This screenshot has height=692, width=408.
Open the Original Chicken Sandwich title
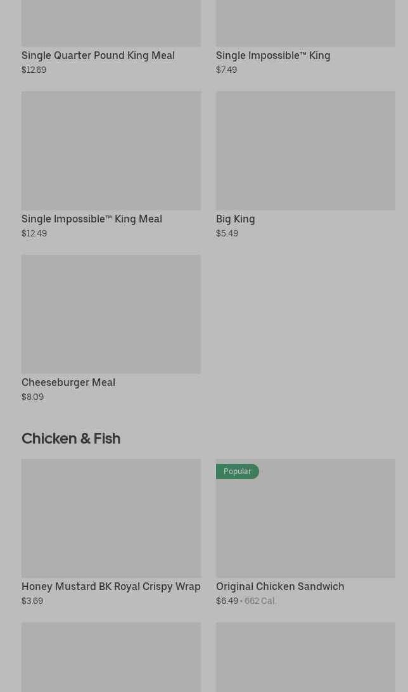(x=280, y=586)
